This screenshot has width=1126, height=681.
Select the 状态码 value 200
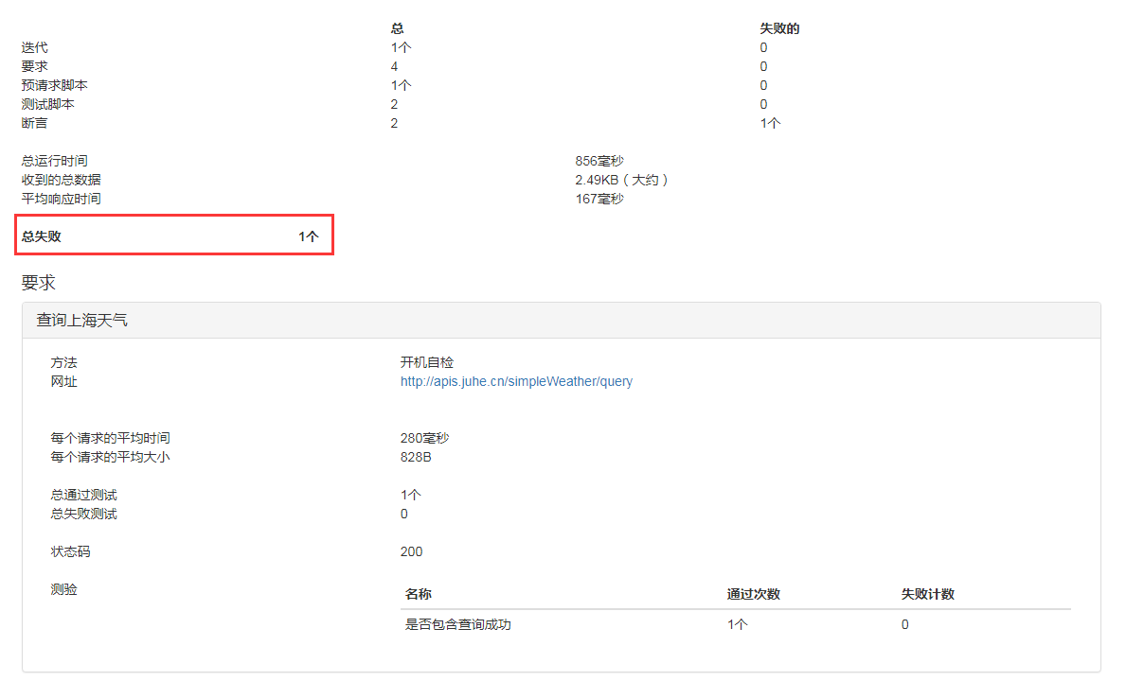point(410,551)
